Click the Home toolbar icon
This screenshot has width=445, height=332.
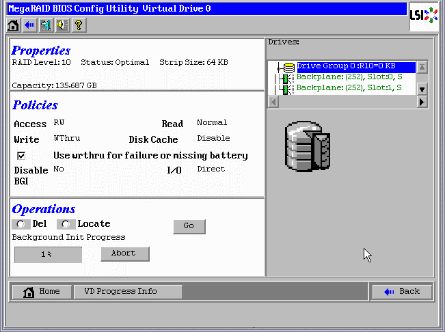pos(14,25)
